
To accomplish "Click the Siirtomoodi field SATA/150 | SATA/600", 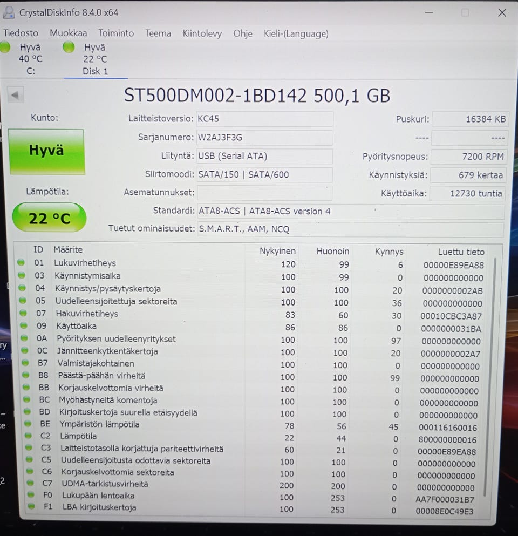I will [x=265, y=174].
